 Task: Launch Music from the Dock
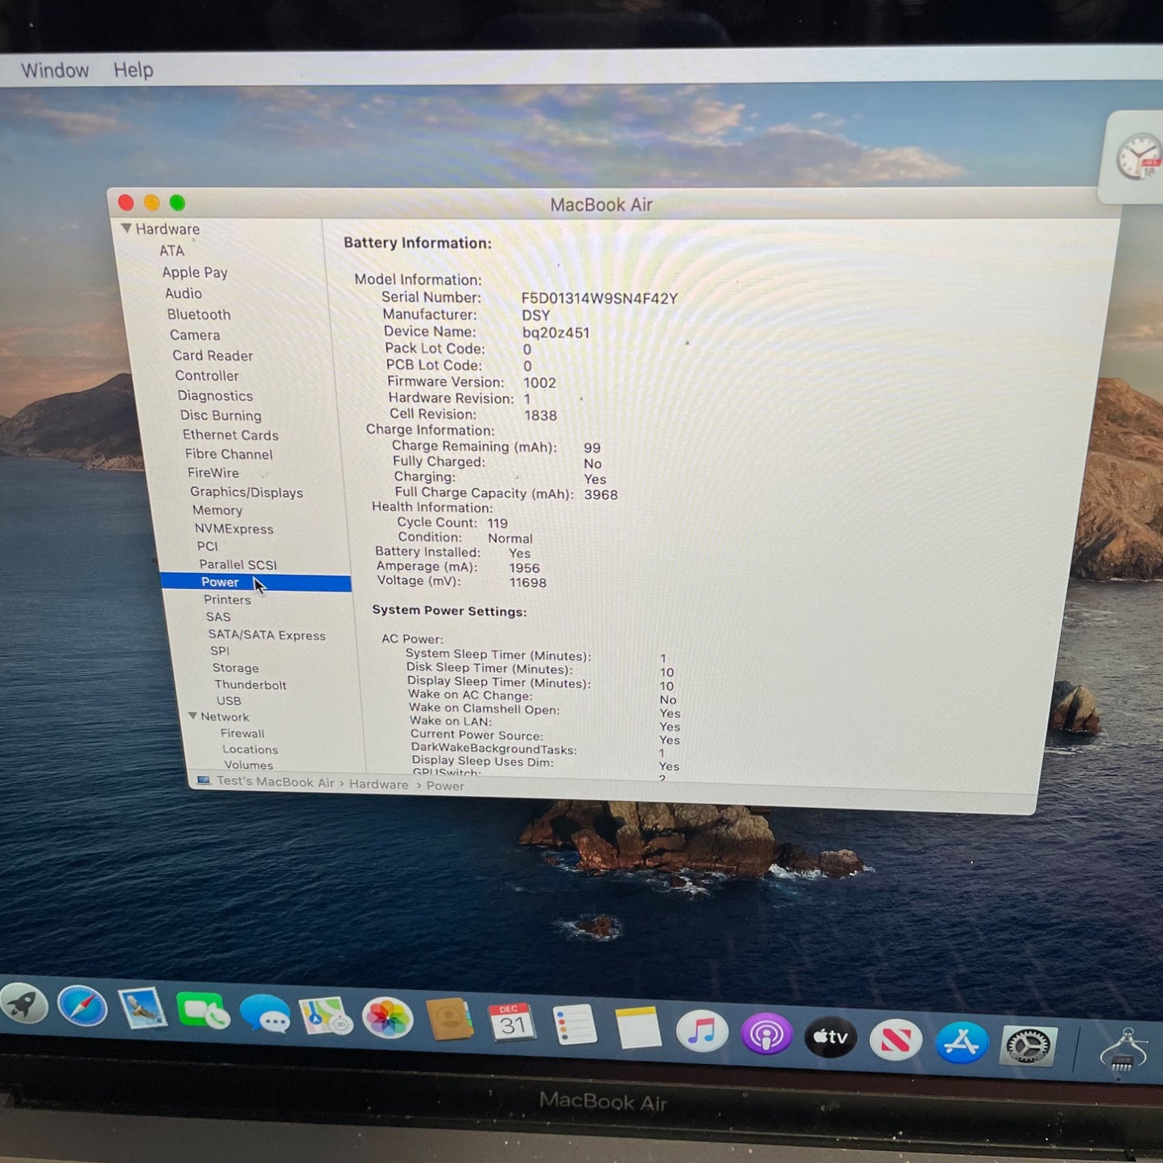(x=702, y=1031)
